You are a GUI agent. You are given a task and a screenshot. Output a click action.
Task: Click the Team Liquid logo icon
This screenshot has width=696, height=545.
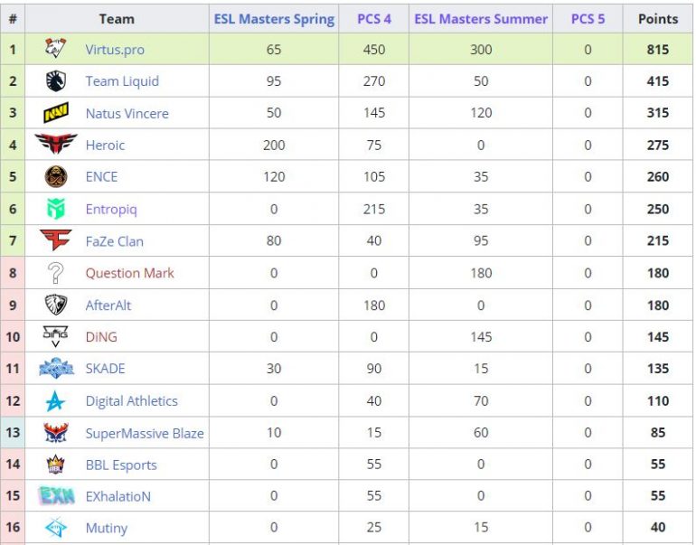click(56, 81)
